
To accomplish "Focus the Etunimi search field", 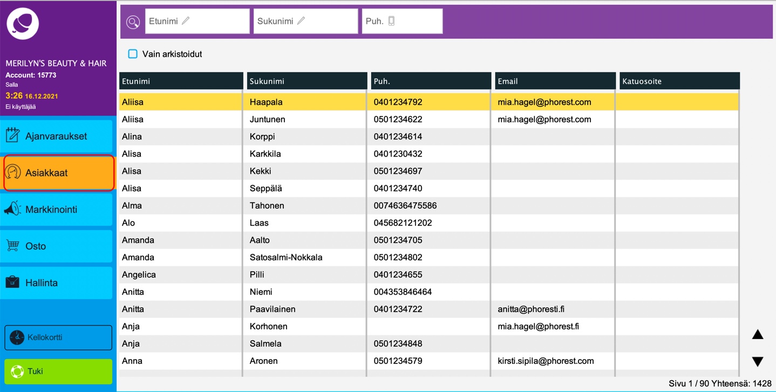I will tap(197, 21).
